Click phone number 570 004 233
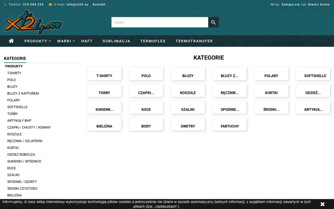Image resolution: width=334 pixels, height=209 pixels. pos(33,4)
